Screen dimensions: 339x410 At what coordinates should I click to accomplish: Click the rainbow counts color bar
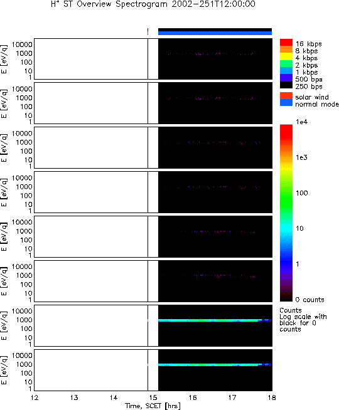click(286, 213)
